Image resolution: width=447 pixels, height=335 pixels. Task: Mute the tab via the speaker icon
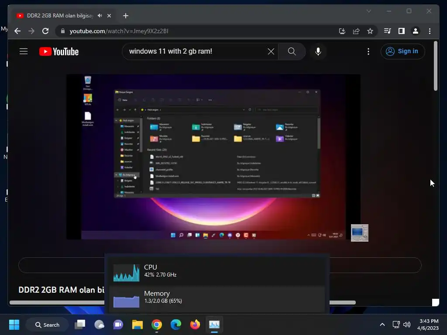tap(100, 16)
